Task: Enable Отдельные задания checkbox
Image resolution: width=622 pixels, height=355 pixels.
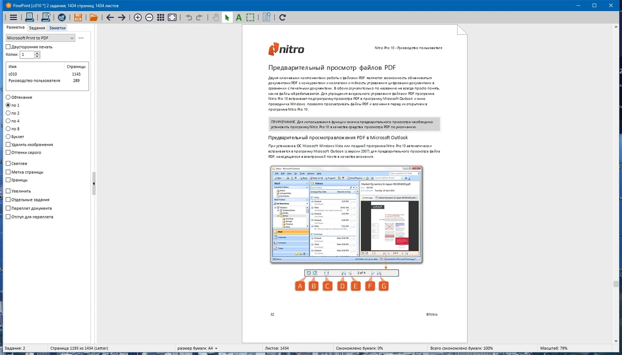Action: click(8, 200)
